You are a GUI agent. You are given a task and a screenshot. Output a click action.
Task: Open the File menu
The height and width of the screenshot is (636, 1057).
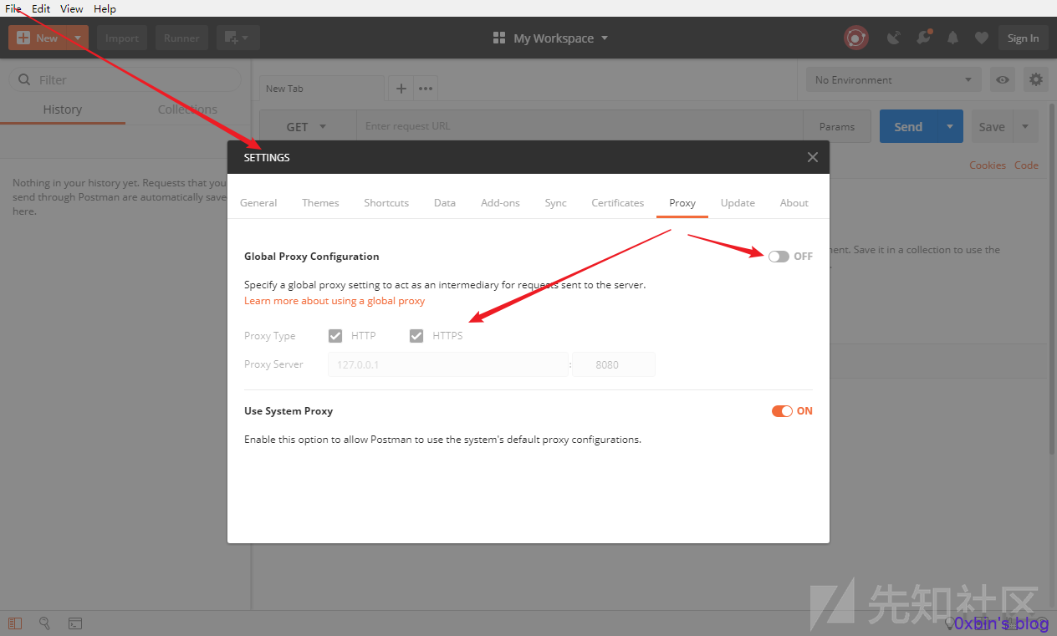coord(13,8)
